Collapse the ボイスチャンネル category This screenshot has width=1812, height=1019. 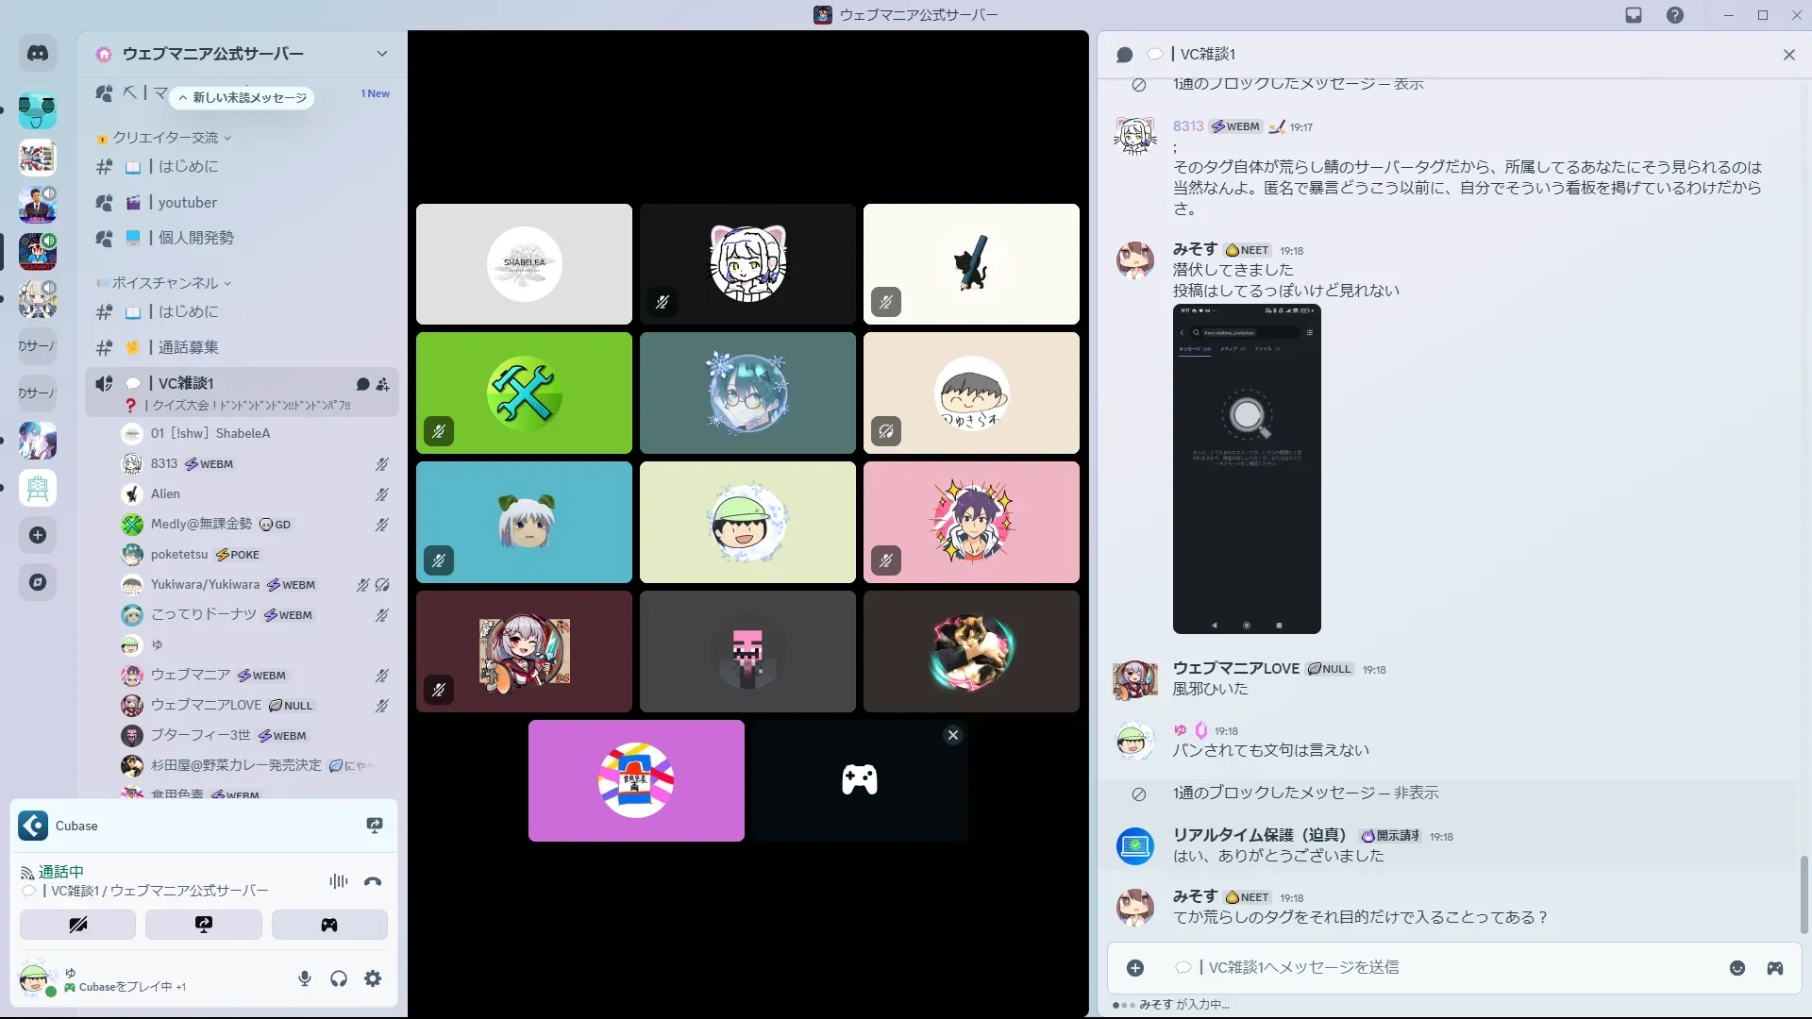[165, 283]
